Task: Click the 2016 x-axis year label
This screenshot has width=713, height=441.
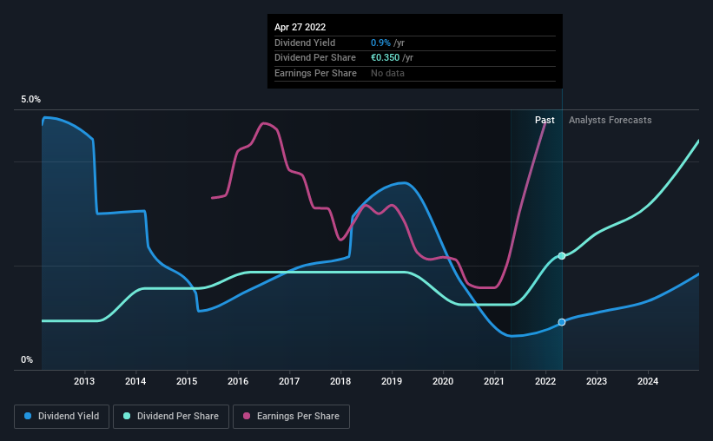Action: (x=238, y=381)
